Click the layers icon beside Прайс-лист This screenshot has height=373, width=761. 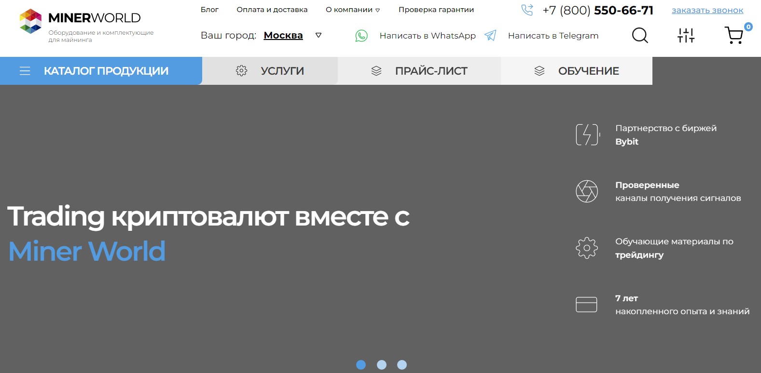click(376, 71)
